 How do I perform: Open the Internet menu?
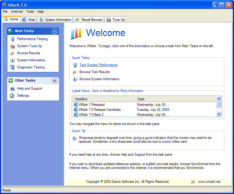click(17, 11)
